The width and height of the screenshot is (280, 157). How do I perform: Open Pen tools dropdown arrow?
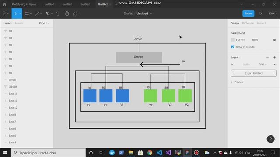52,14
